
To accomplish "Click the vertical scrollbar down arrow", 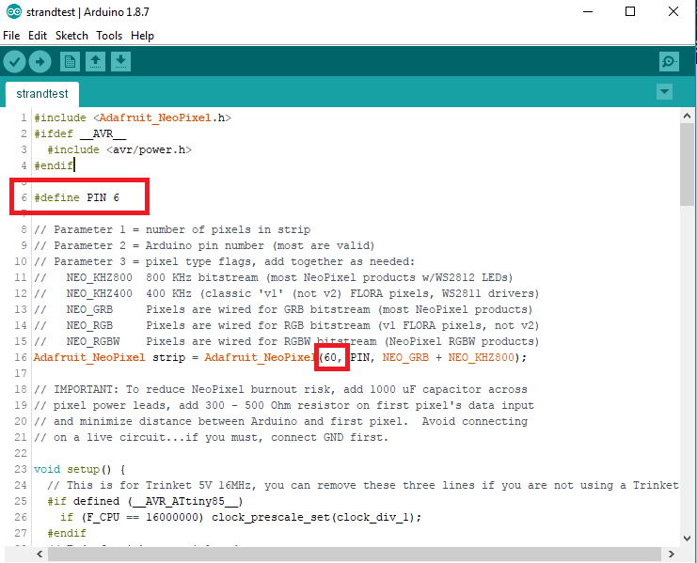I will 687,539.
